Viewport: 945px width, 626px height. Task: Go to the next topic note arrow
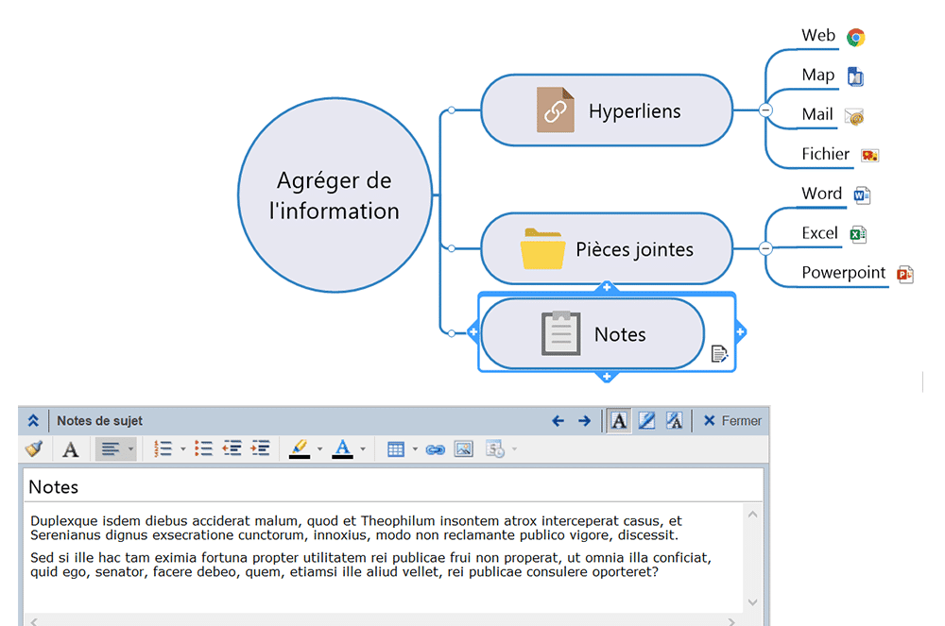pos(584,421)
